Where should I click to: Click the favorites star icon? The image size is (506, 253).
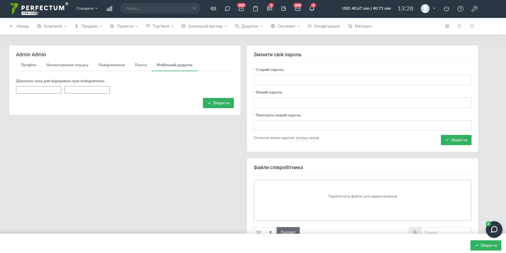pos(472,26)
